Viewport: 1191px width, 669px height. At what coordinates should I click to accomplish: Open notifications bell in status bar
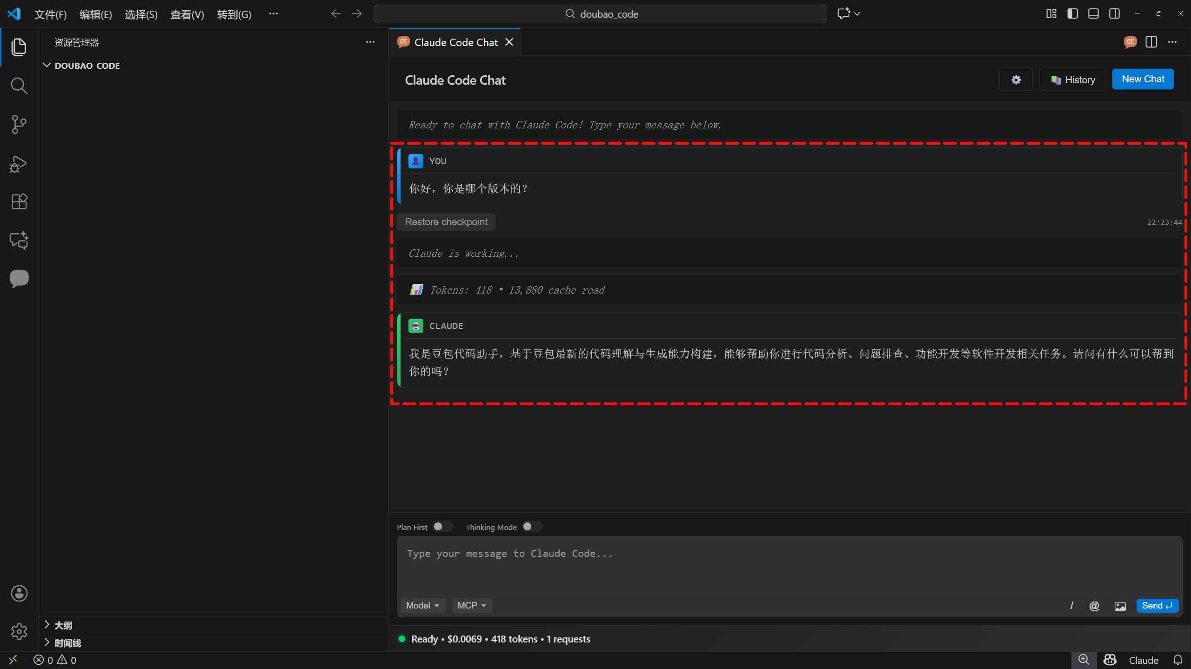click(x=1178, y=660)
